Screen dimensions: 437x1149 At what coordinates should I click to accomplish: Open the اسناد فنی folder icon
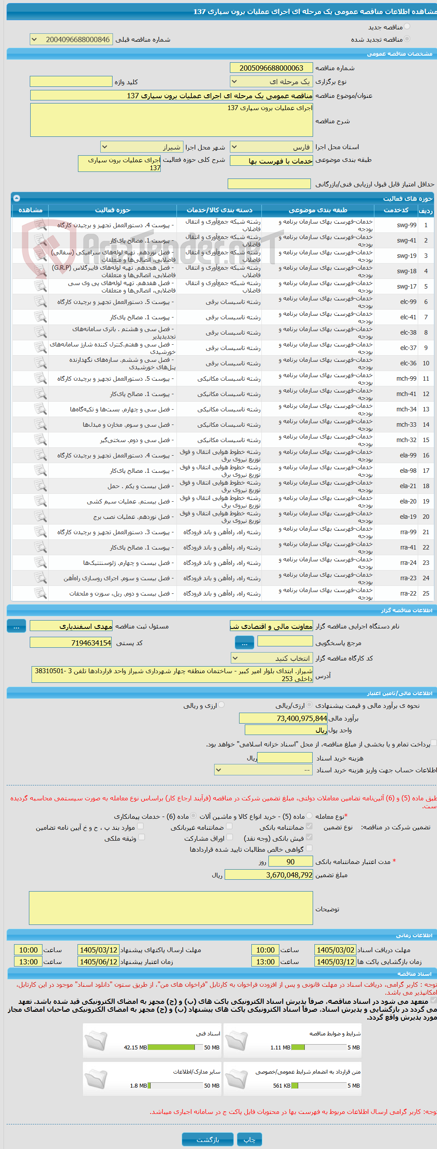point(96,1041)
